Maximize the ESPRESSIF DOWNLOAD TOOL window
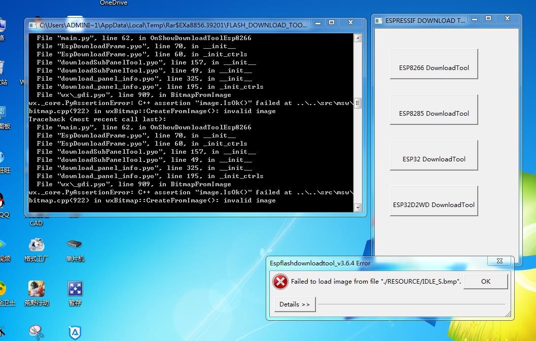This screenshot has width=536, height=341. tap(488, 19)
